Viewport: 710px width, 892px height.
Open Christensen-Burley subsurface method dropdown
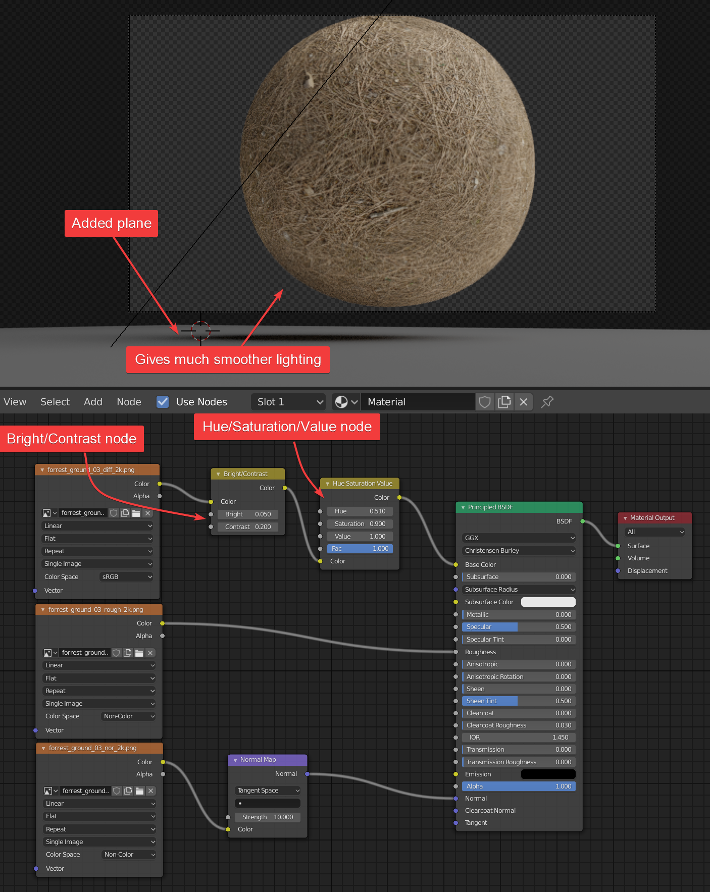tap(519, 551)
